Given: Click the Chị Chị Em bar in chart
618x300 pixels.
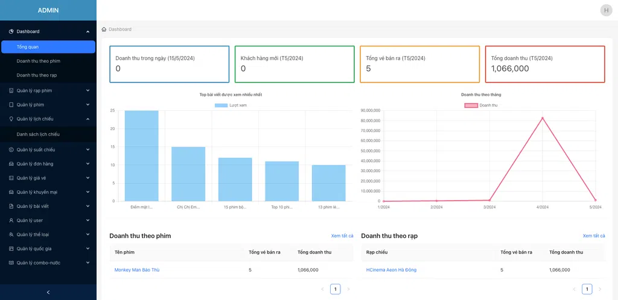Looking at the screenshot, I should pos(188,174).
